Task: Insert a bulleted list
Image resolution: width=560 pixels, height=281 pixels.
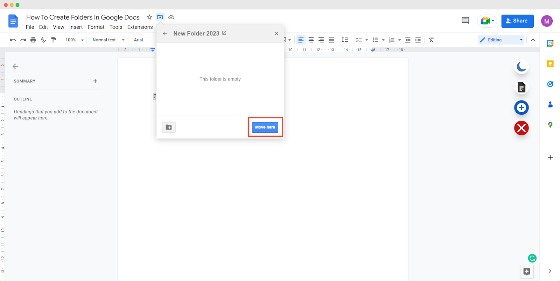Action: point(376,40)
